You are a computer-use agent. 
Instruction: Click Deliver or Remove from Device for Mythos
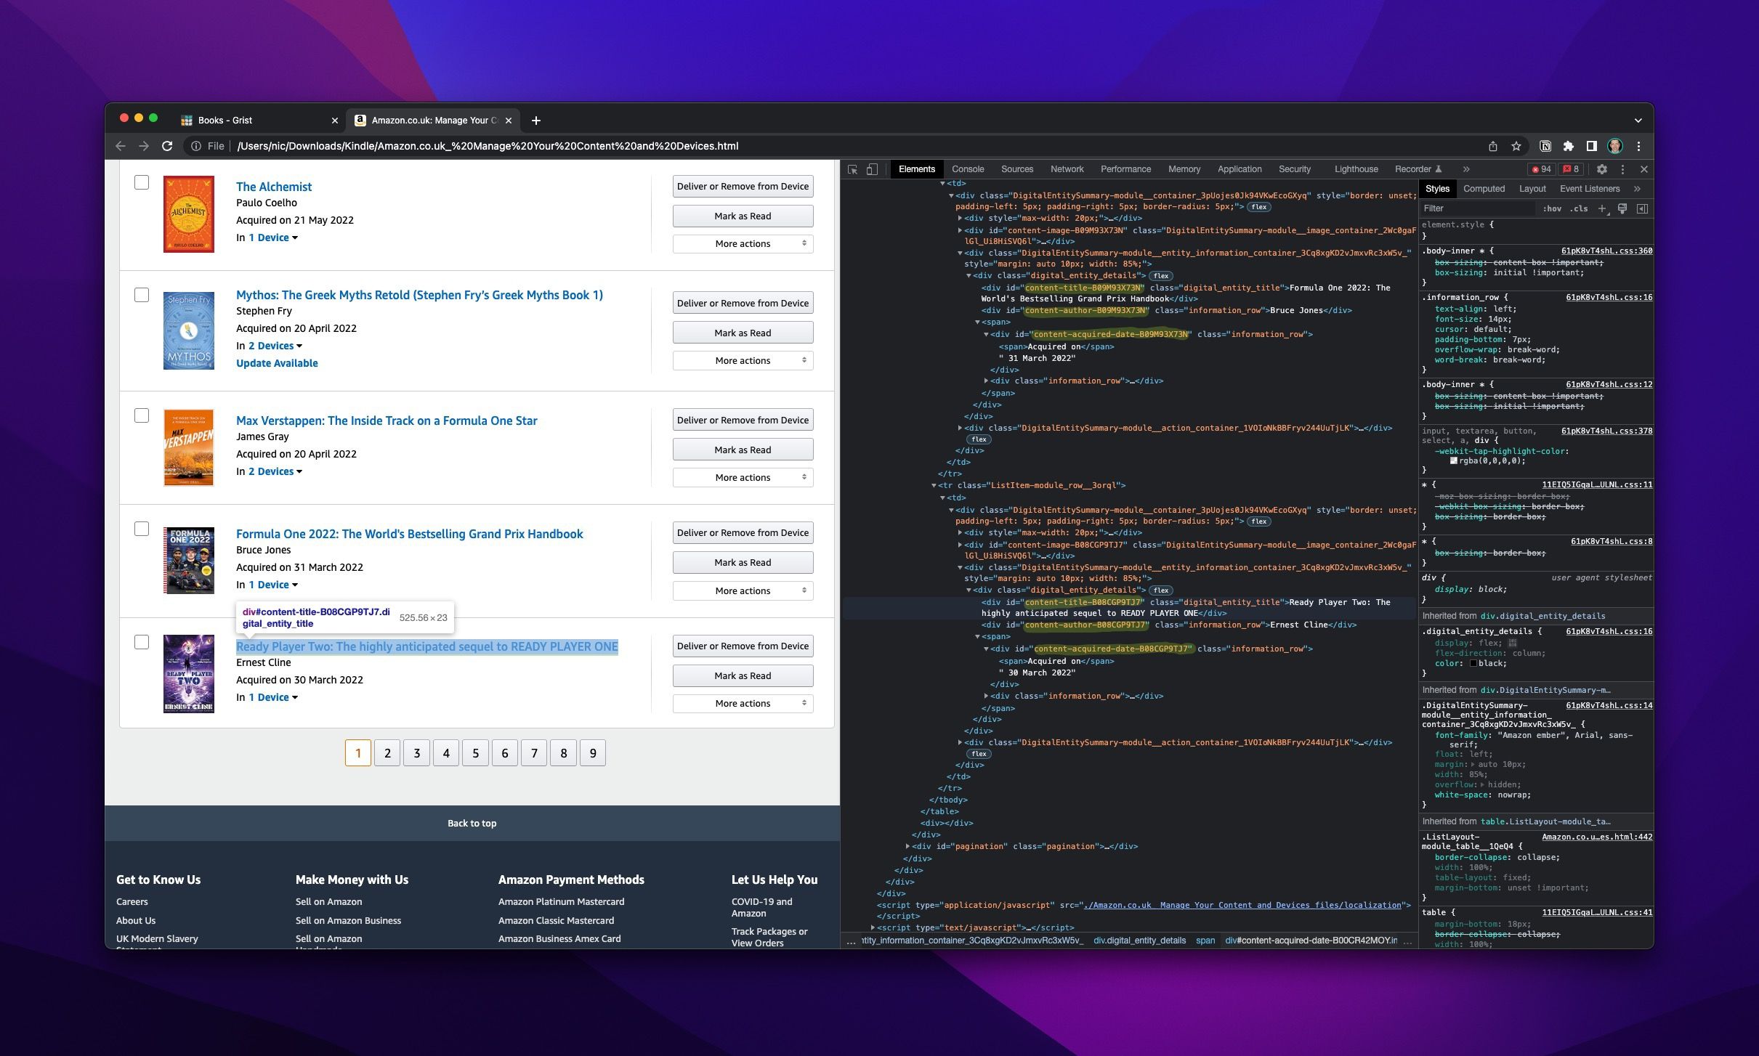tap(743, 304)
